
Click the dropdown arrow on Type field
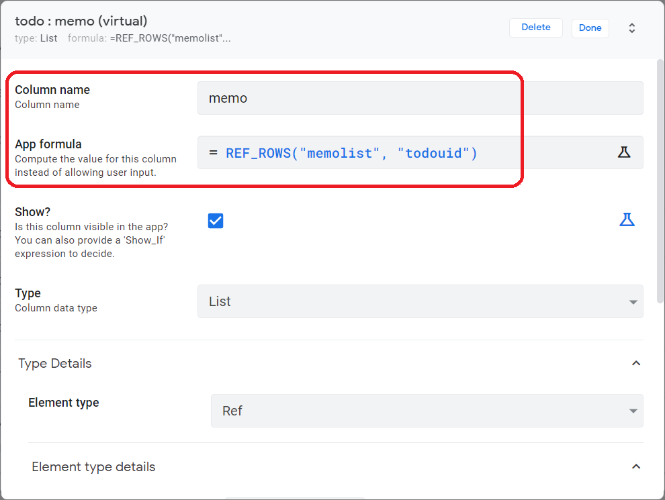(x=633, y=302)
